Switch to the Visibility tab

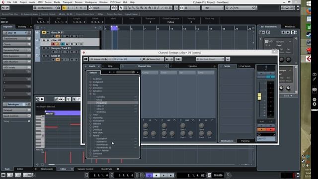coord(22,26)
